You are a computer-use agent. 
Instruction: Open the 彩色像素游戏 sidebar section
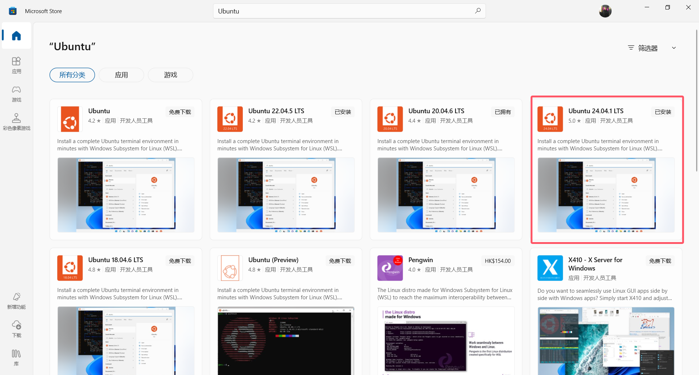[x=16, y=122]
